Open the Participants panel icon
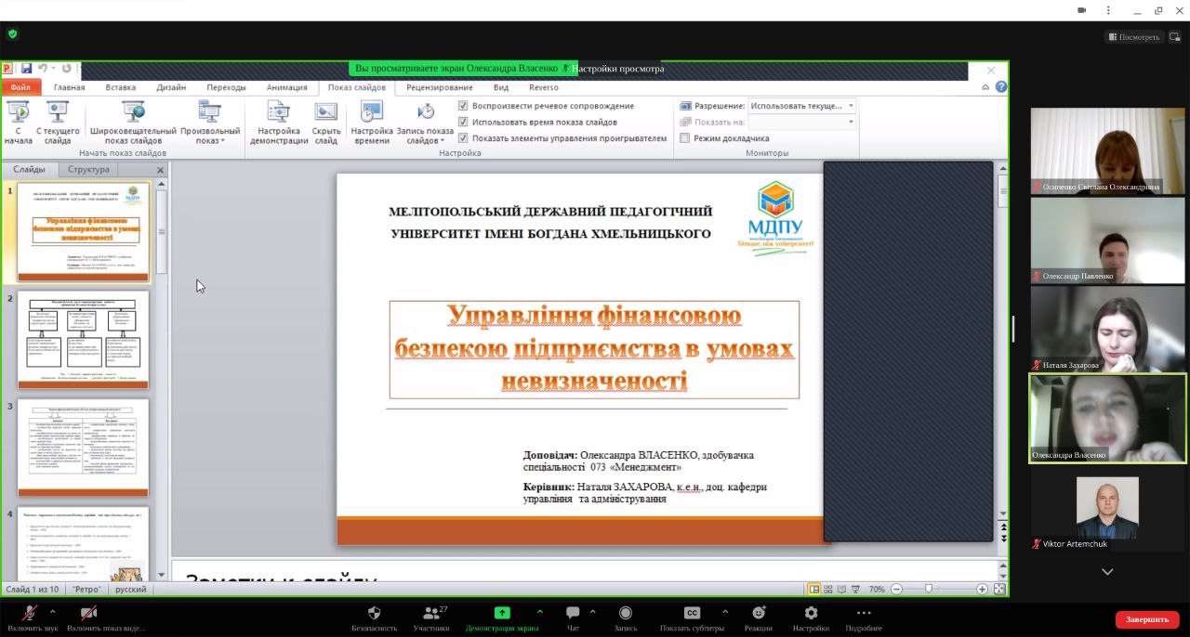 (x=430, y=613)
